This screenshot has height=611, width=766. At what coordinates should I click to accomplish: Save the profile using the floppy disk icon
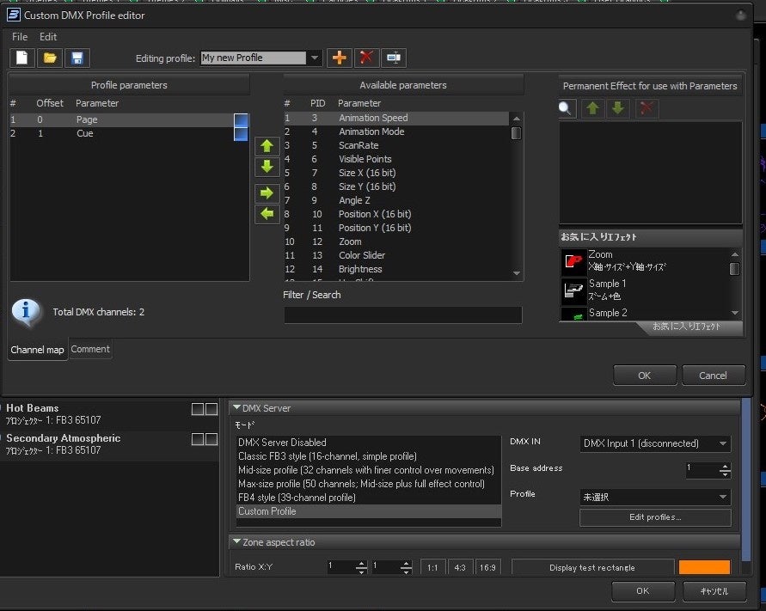click(77, 58)
